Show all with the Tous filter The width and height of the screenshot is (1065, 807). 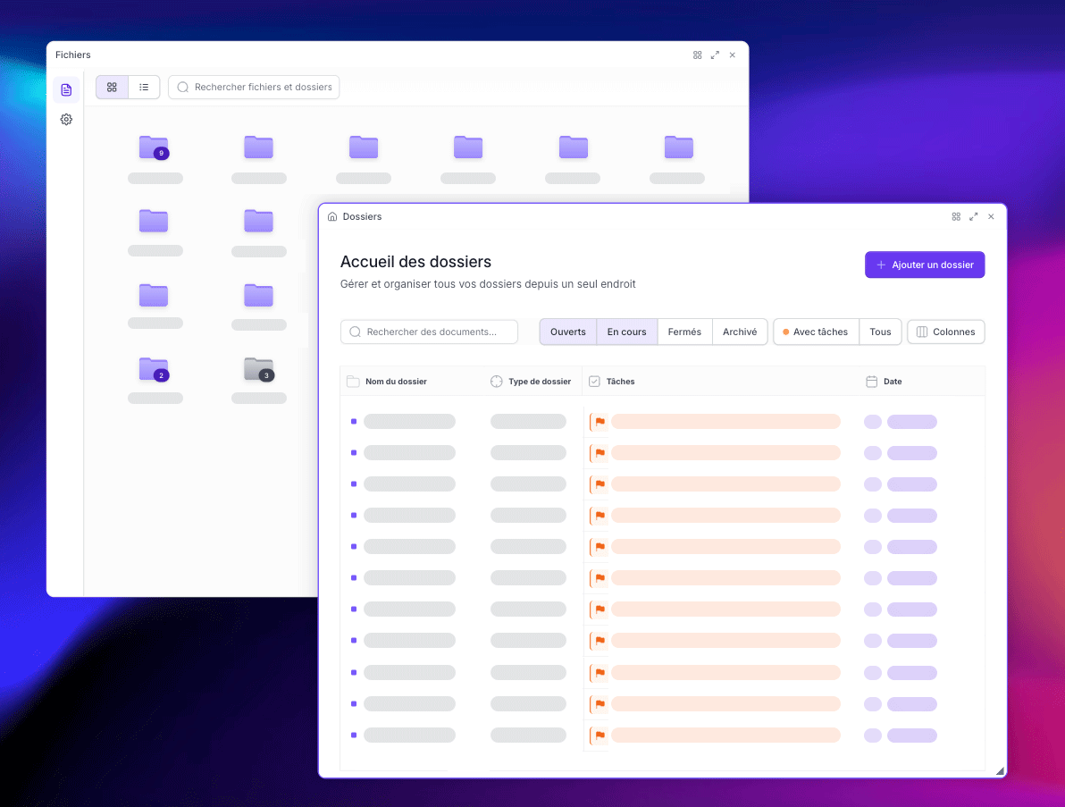880,332
